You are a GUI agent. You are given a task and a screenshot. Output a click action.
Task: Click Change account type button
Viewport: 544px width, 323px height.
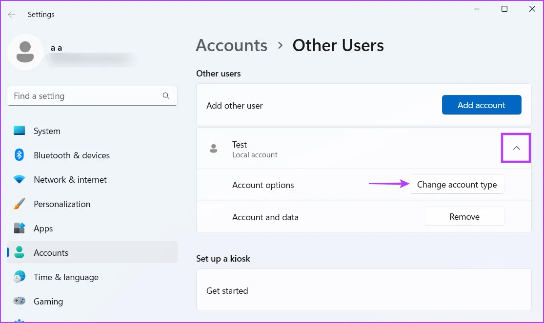(457, 185)
